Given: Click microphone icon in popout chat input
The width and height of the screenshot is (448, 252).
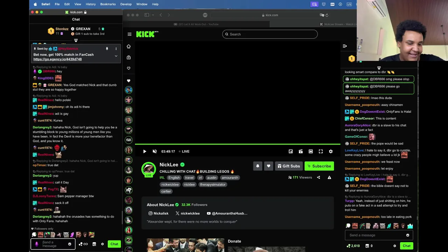Looking at the screenshot, I should (37, 244).
